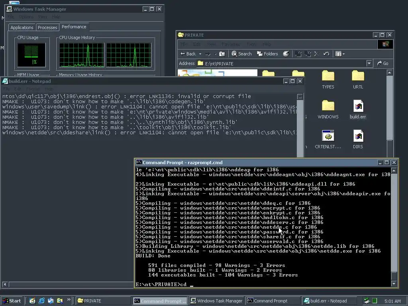Open the Explorer Tools menu
408x306 pixels.
tap(251, 44)
